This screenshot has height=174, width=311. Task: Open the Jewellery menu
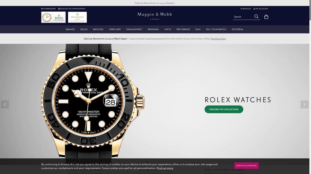point(115,29)
